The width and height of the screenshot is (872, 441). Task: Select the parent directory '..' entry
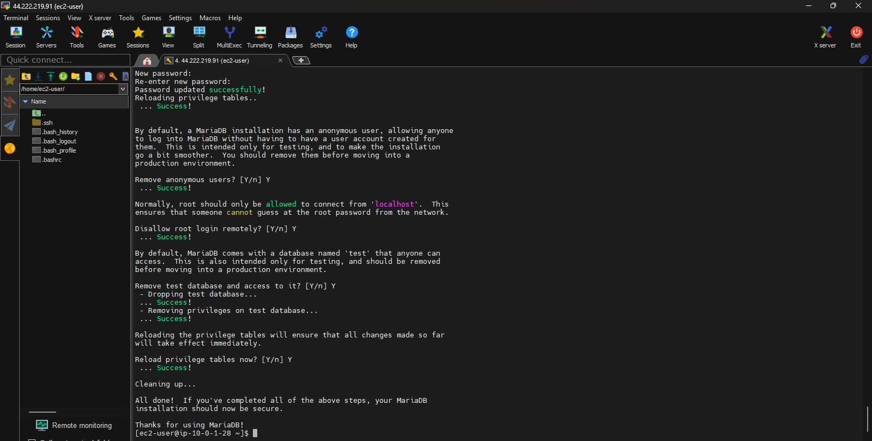pyautogui.click(x=39, y=113)
